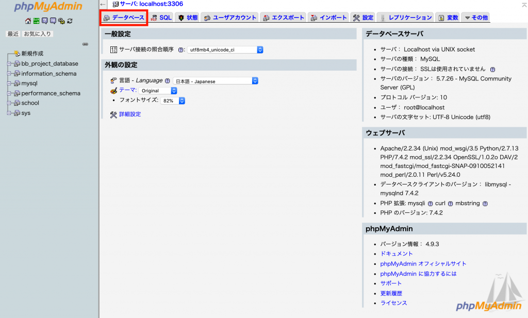Open navigation panel settings gear icon
528x318 pixels.
click(x=61, y=21)
